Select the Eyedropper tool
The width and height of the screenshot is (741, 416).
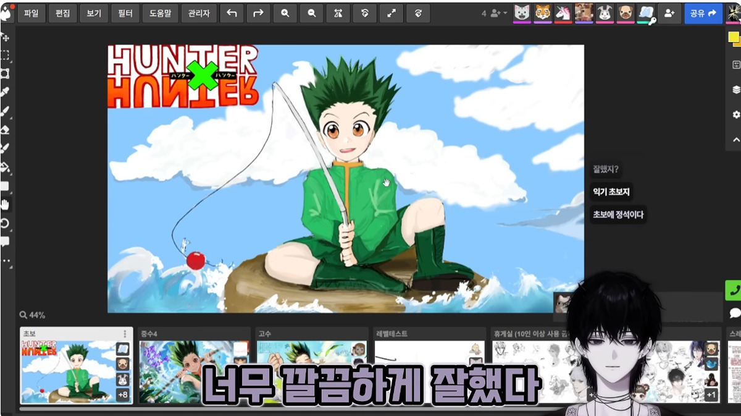5,92
